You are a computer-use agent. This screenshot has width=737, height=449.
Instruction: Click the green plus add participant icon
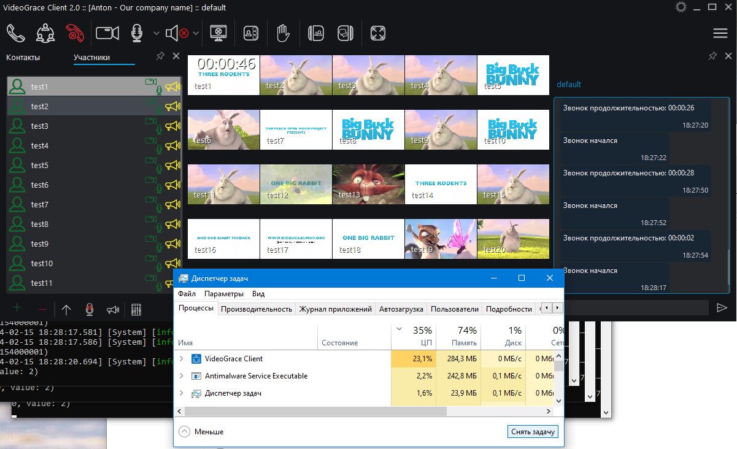(17, 309)
